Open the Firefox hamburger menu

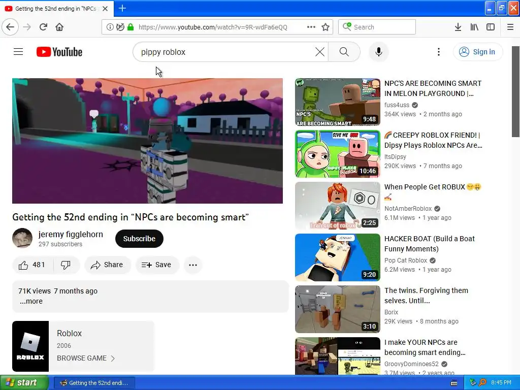point(510,27)
